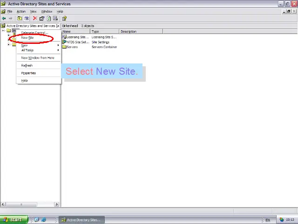This screenshot has height=224, width=298.
Task: Open Properties from the toolbar icon
Action: coord(42,19)
